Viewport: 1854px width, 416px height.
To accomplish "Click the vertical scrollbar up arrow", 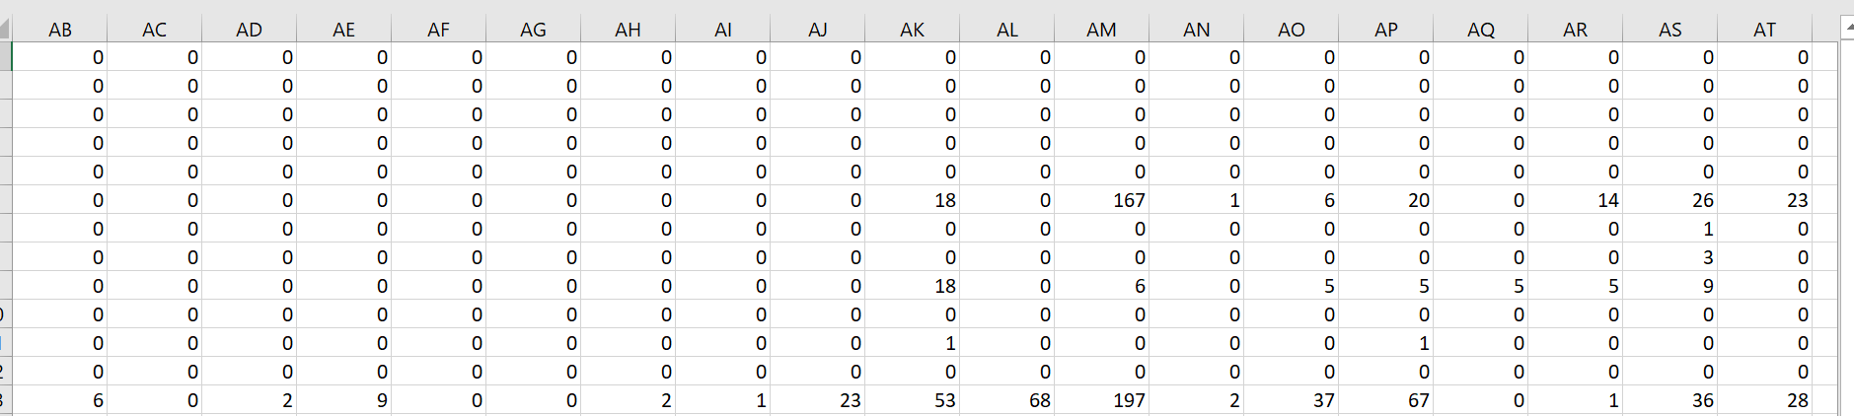I will (x=1847, y=29).
